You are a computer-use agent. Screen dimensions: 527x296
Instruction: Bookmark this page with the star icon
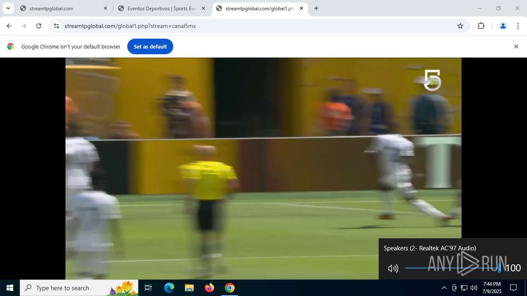(460, 26)
